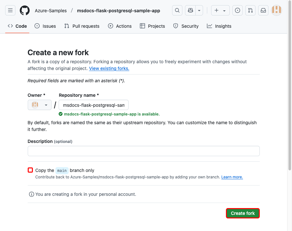Expand the Copilot dropdown arrow
292x231 pixels.
[x=199, y=10]
